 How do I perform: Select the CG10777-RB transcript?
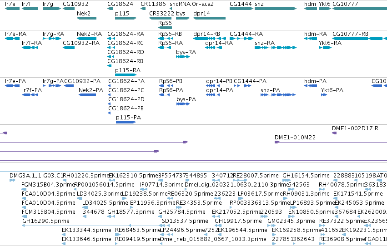(x=360, y=39)
